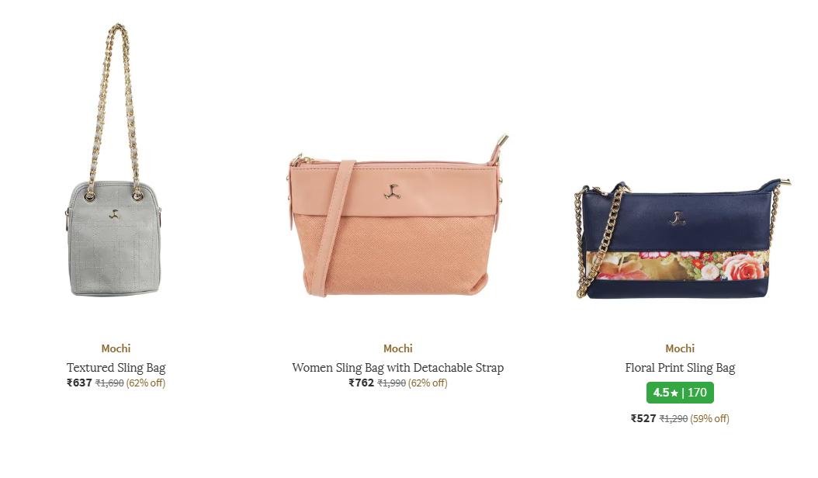Image resolution: width=818 pixels, height=478 pixels.
Task: Click the struck-through ₹1,290 original price
Action: 674,418
